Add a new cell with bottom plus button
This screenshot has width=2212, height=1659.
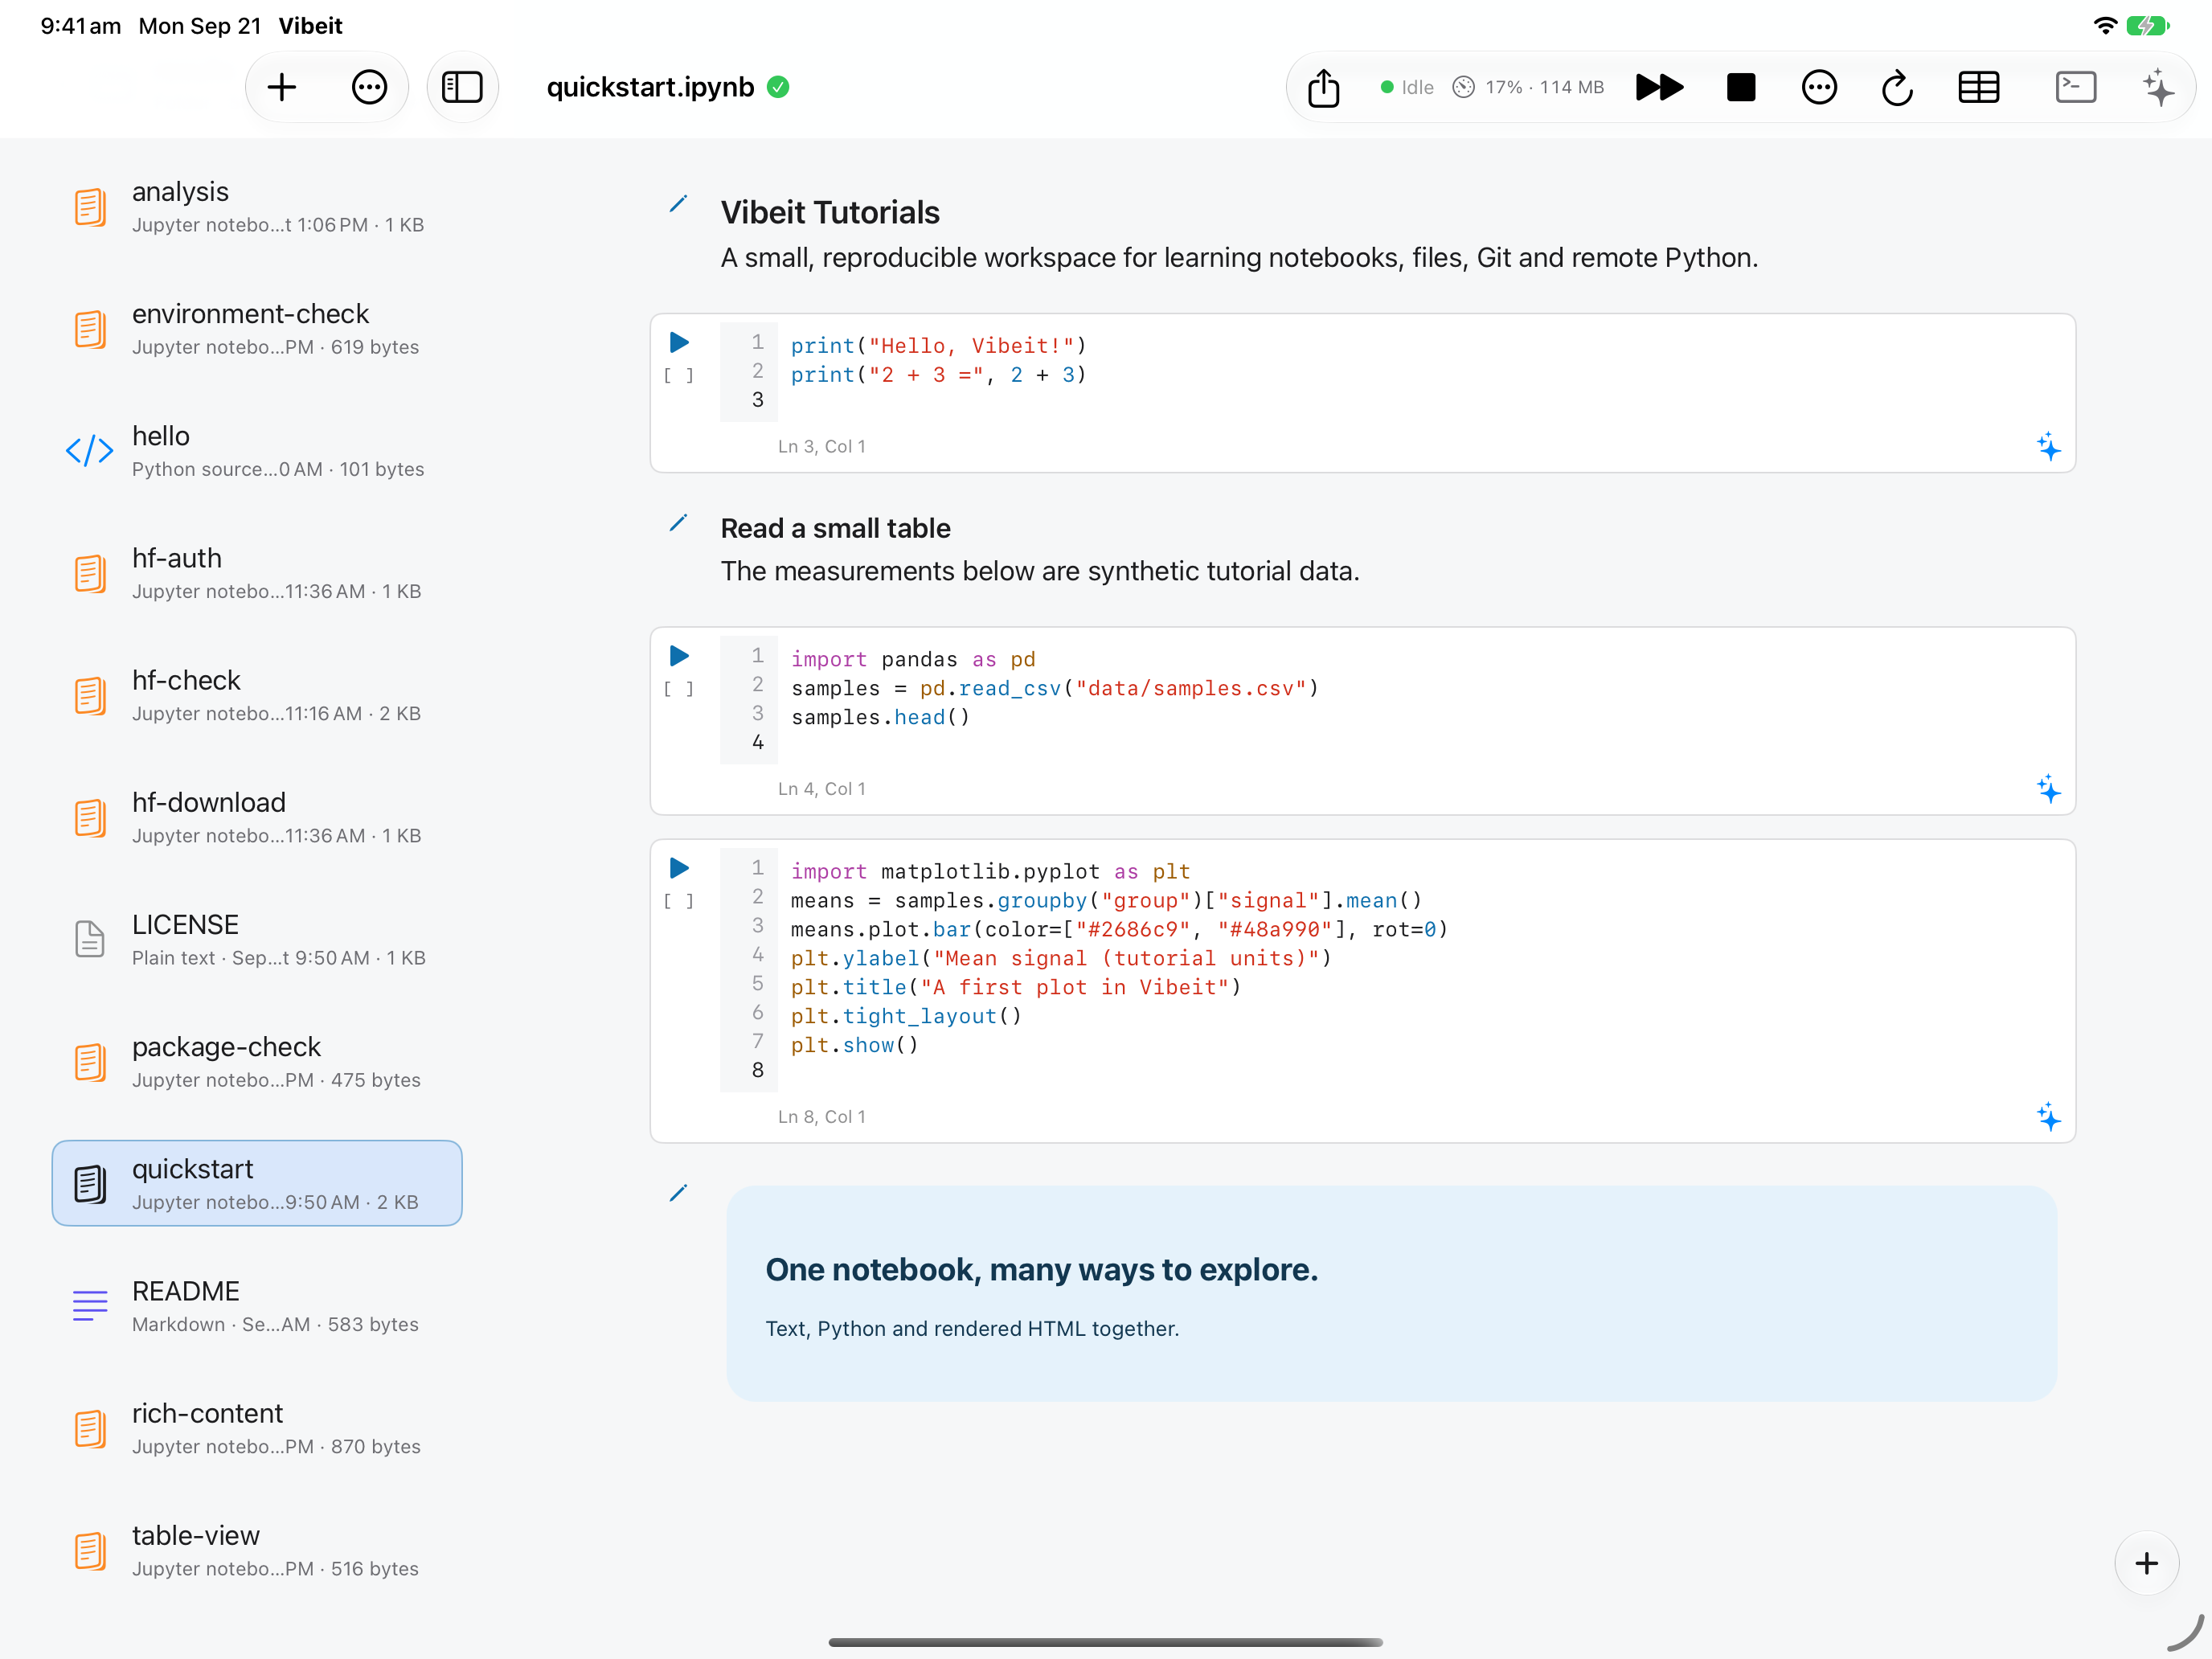pos(2146,1563)
